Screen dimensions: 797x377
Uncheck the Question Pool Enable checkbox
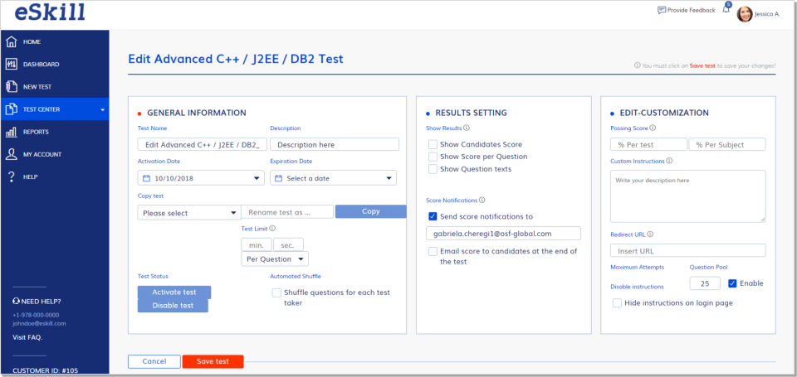point(732,283)
